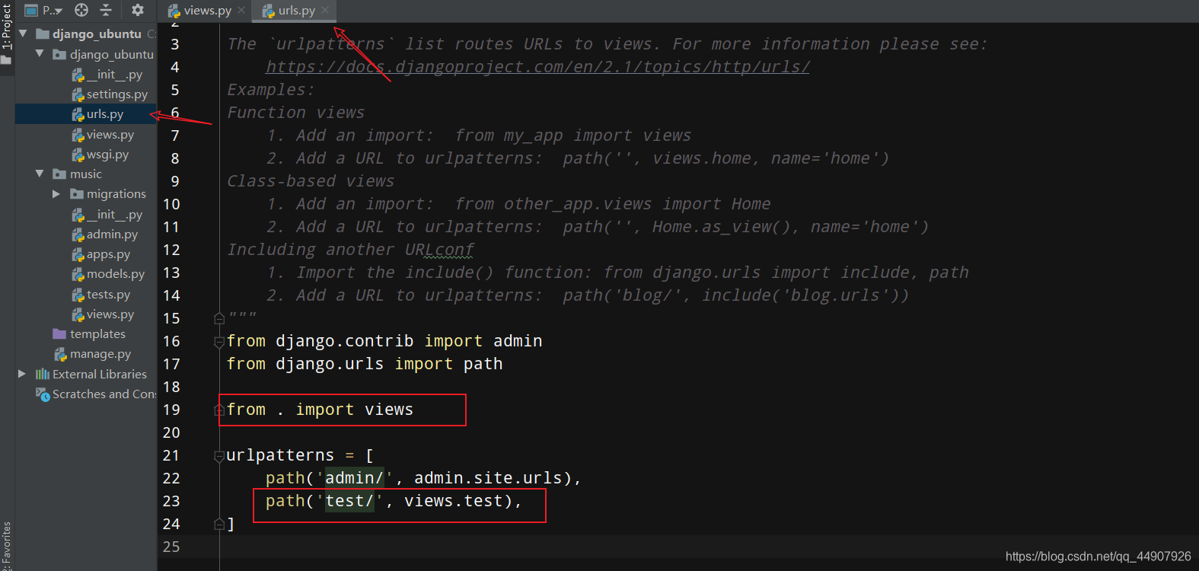
Task: Select urls.py in the project tree
Action: pyautogui.click(x=104, y=114)
